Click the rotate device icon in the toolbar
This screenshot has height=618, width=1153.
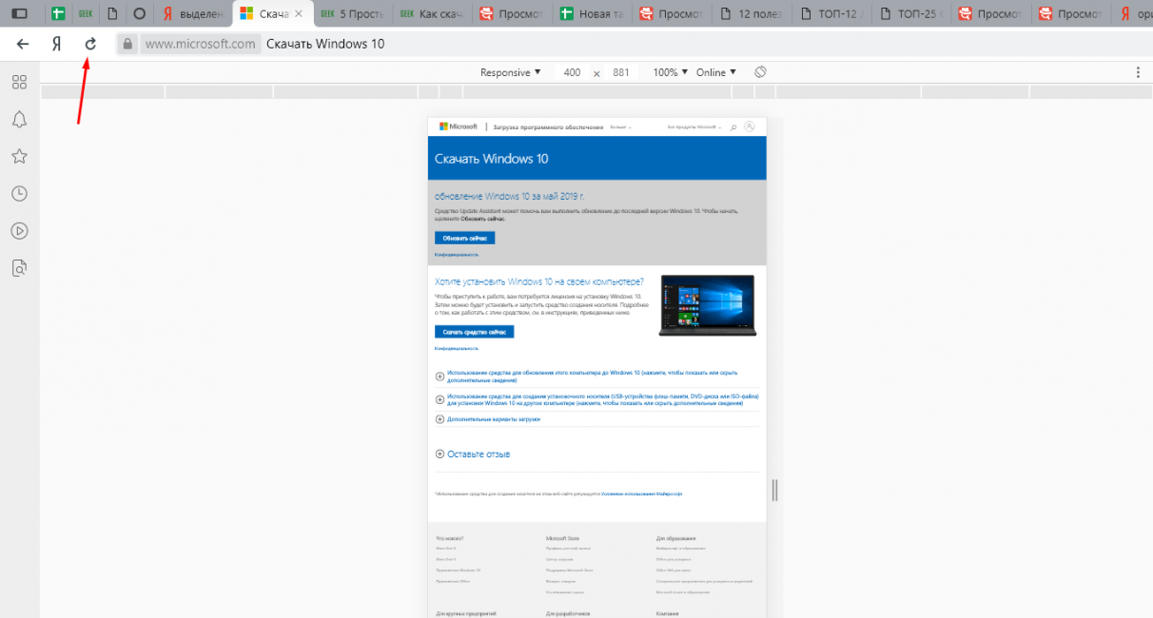click(x=760, y=72)
